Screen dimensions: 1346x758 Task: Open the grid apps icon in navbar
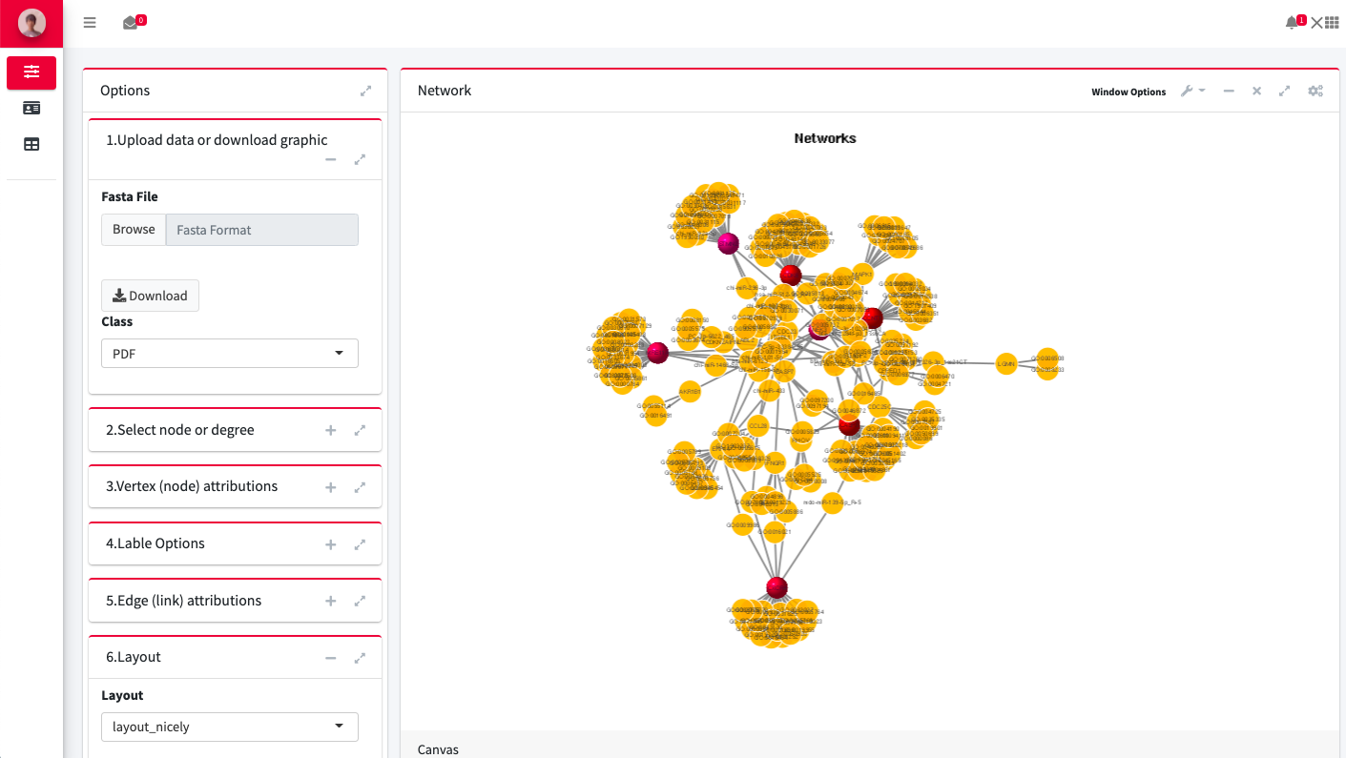[1332, 23]
